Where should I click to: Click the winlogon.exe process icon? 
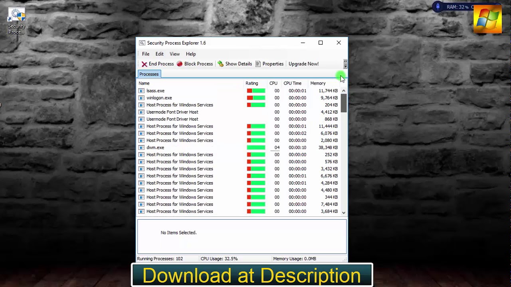141,98
